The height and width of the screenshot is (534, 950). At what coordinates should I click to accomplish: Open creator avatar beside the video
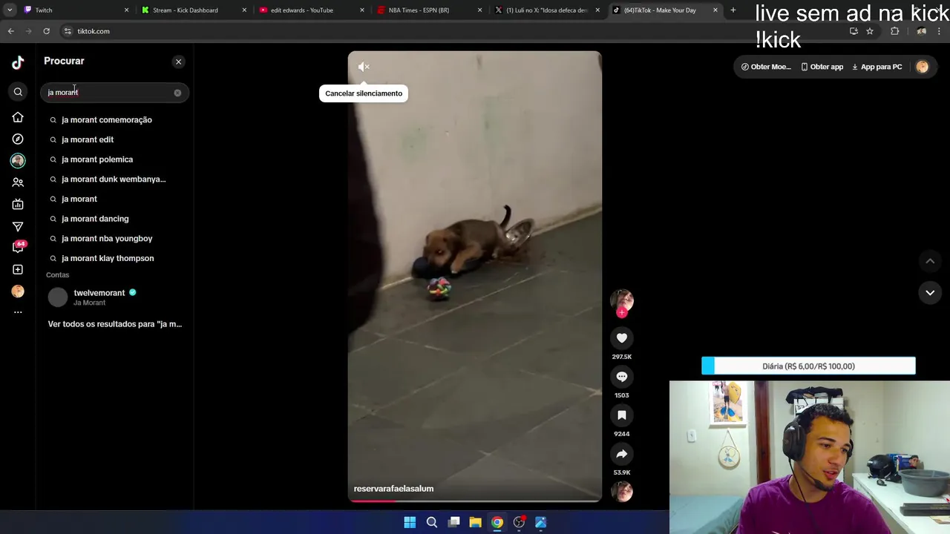click(622, 300)
